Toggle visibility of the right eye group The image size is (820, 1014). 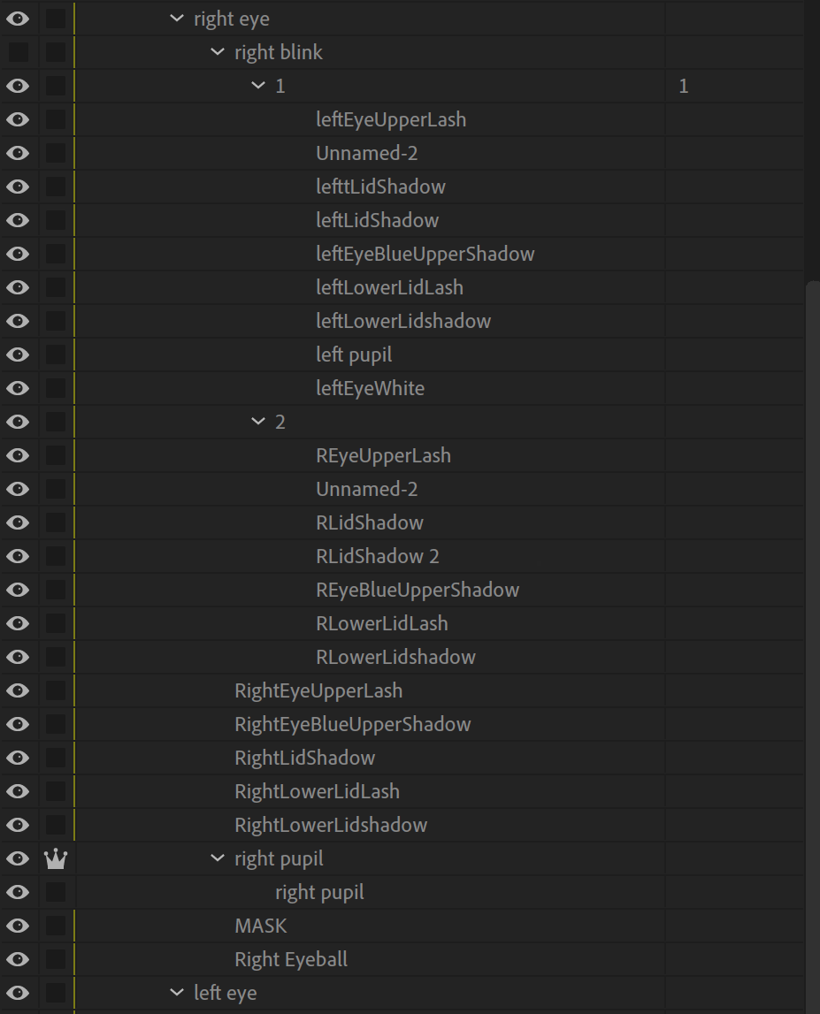pos(19,18)
